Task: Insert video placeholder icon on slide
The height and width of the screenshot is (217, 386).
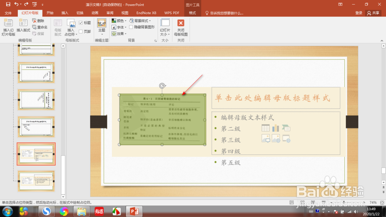Action: point(286,139)
